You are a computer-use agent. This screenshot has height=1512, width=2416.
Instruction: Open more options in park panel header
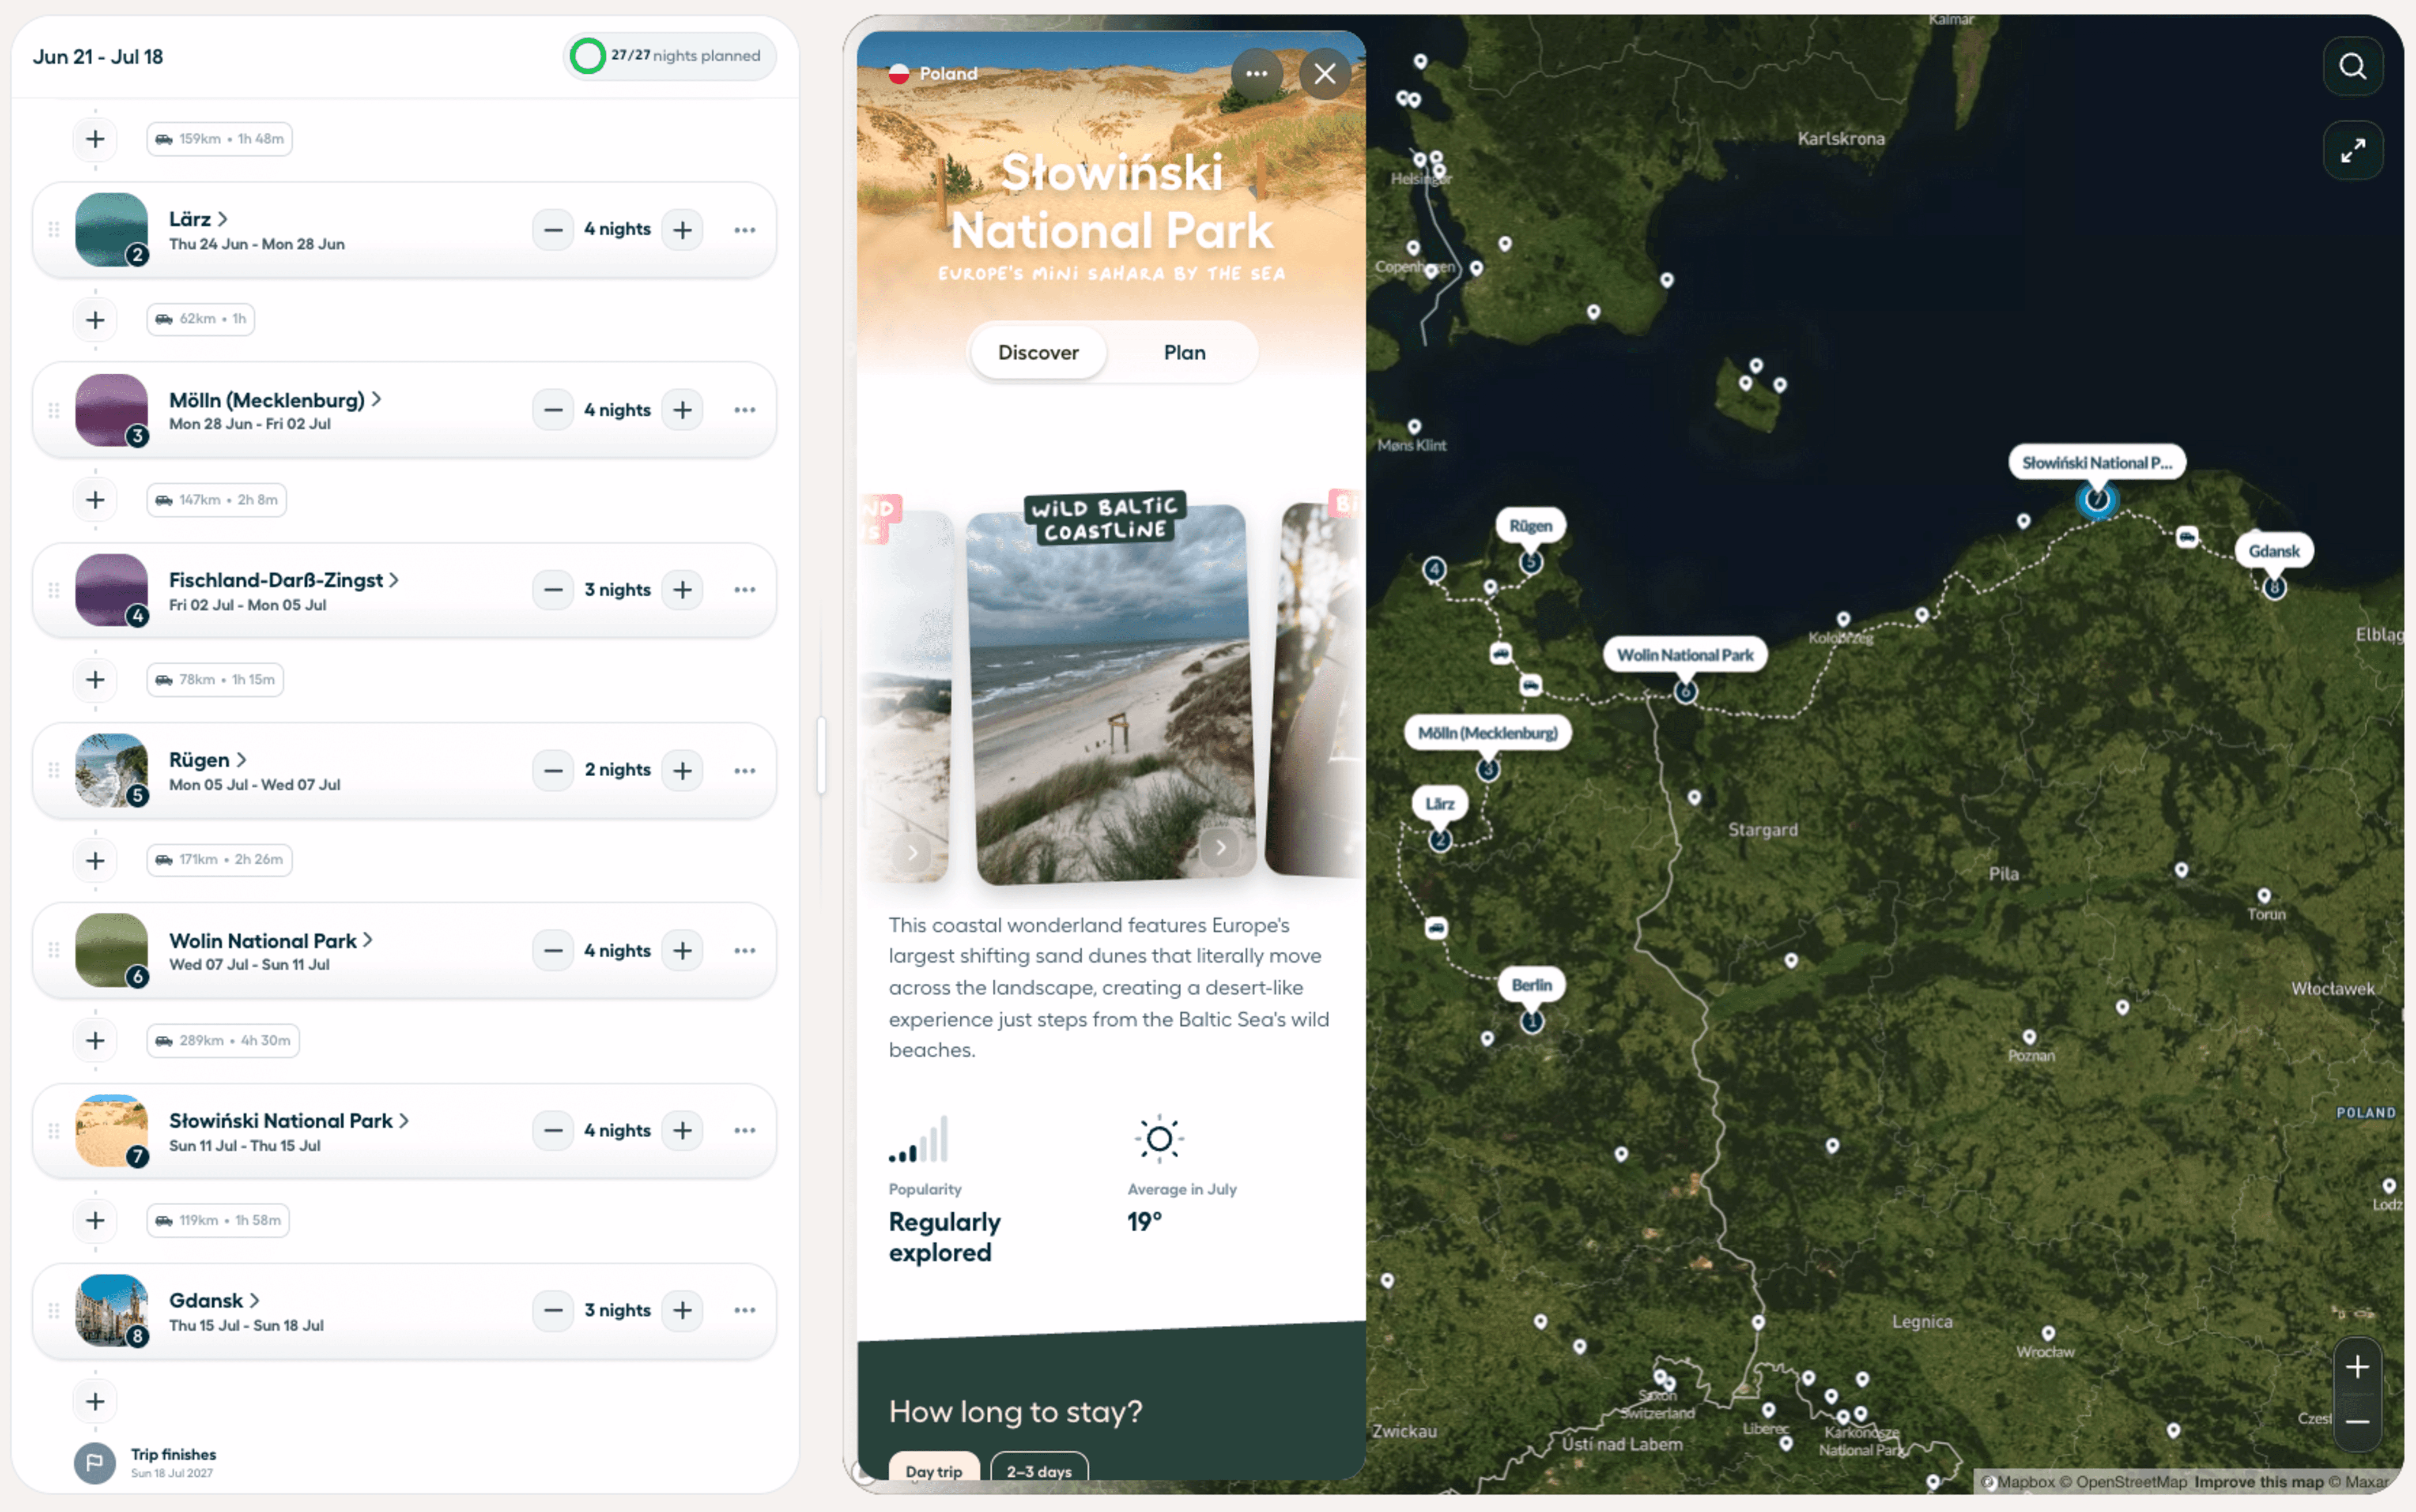pyautogui.click(x=1257, y=74)
